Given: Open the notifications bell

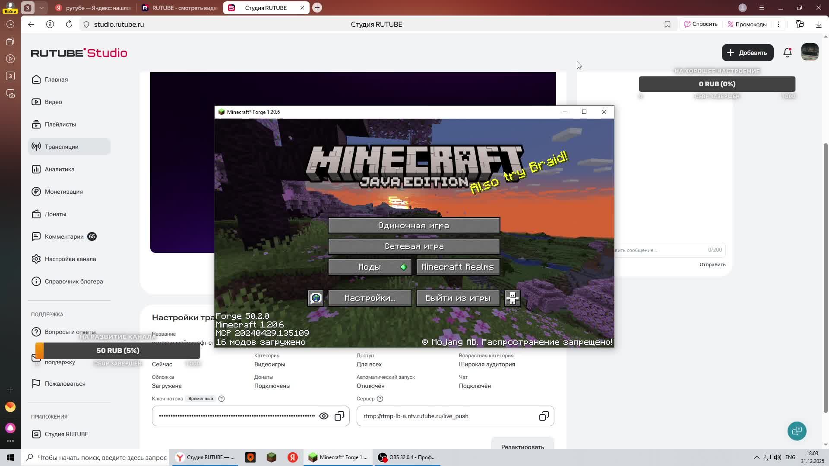Looking at the screenshot, I should click(x=787, y=53).
